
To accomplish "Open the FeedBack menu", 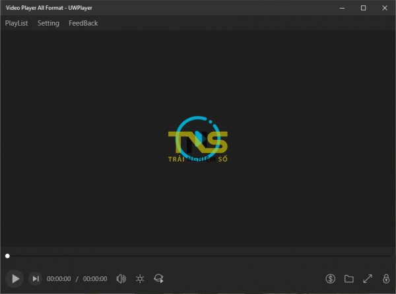I will (83, 23).
